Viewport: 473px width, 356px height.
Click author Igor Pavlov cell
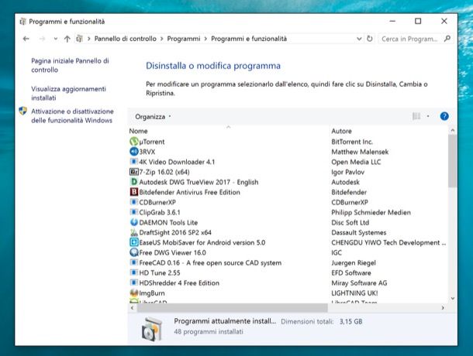pos(348,172)
